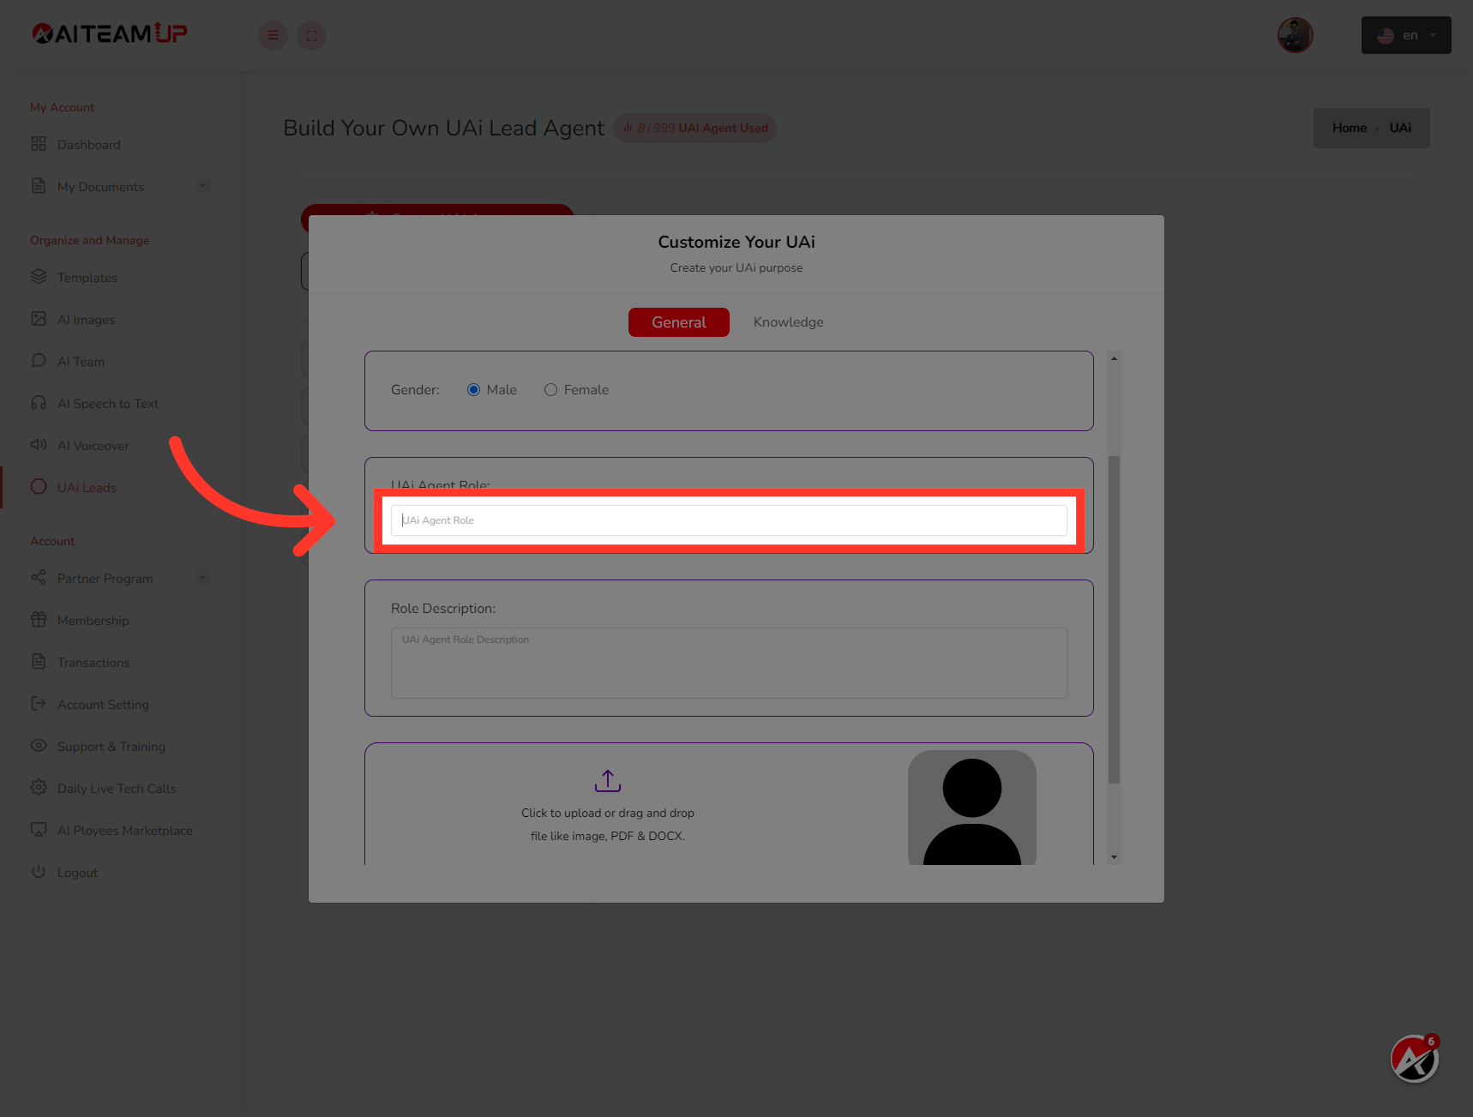The height and width of the screenshot is (1117, 1473).
Task: Click the AI Voiceover speaker icon
Action: (39, 445)
